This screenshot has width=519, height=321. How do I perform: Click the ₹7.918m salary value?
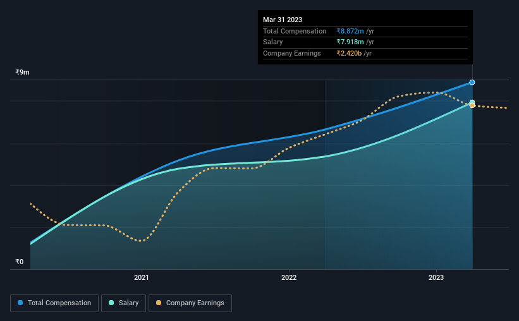350,42
